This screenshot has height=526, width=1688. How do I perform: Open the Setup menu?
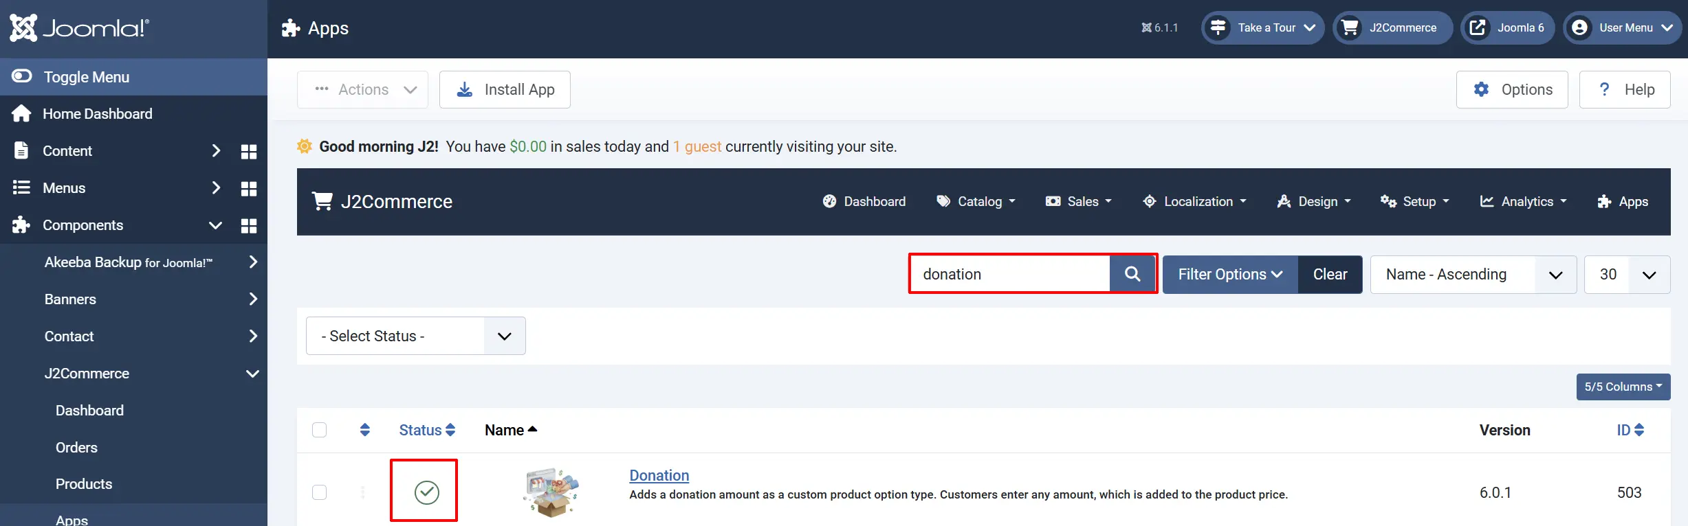pyautogui.click(x=1415, y=201)
